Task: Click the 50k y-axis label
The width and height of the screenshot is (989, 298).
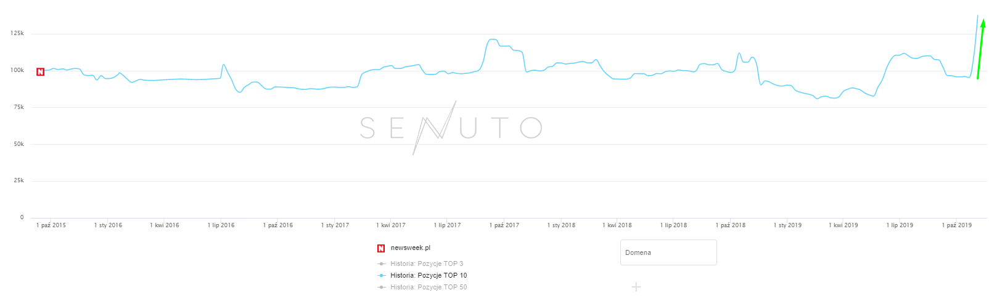Action: pyautogui.click(x=19, y=144)
